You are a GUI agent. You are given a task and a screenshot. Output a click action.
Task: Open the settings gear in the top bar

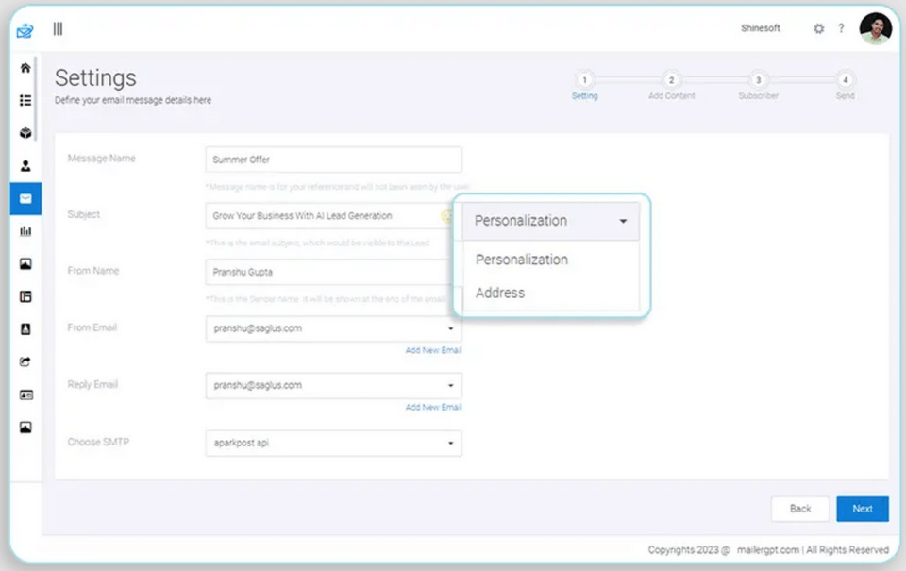(818, 28)
